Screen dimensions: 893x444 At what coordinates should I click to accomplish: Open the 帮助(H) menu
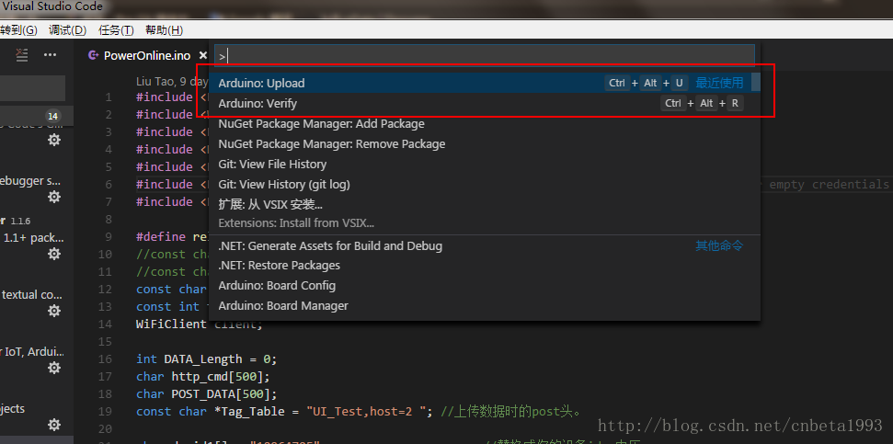(164, 30)
